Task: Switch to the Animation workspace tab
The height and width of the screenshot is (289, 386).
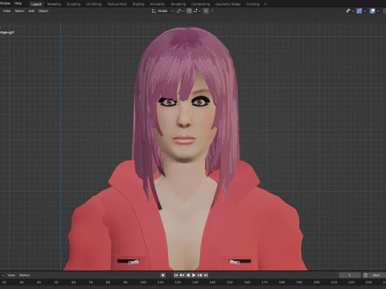Action: coord(158,4)
